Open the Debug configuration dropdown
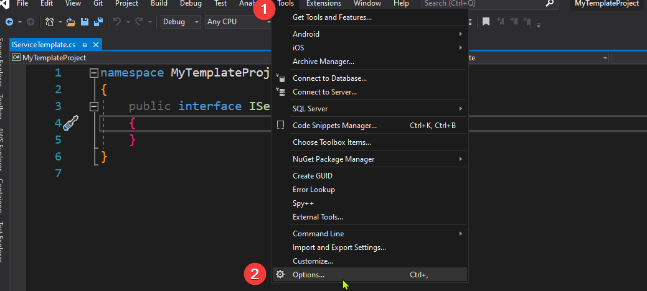The height and width of the screenshot is (291, 647). (x=181, y=22)
